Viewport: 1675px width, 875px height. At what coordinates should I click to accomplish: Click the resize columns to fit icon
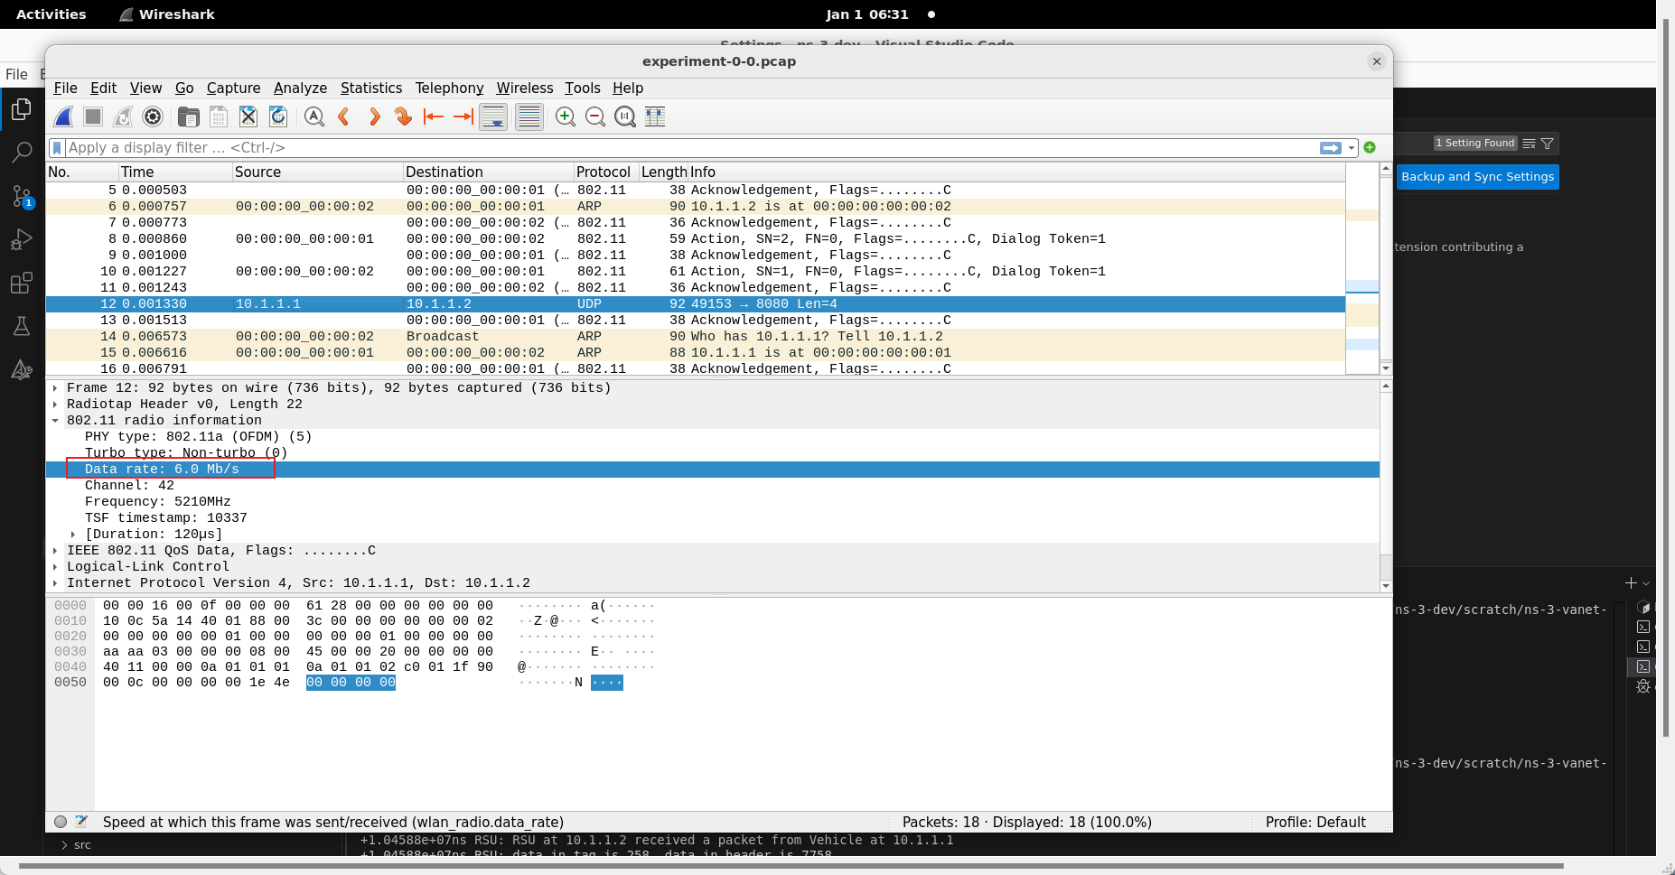pyautogui.click(x=655, y=116)
